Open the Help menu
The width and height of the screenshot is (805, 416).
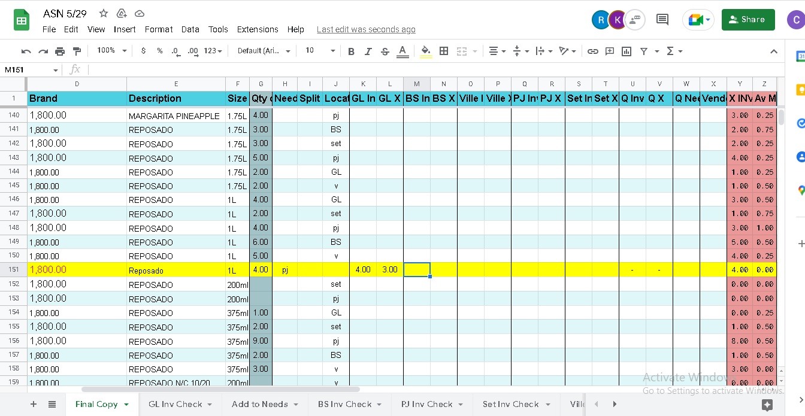[x=295, y=29]
